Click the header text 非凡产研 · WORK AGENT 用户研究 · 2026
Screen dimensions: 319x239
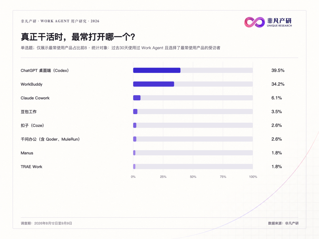pyautogui.click(x=60, y=21)
